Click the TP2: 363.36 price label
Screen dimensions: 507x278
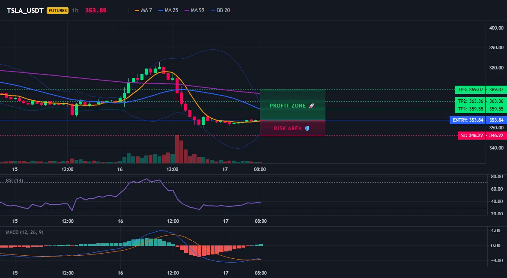[x=471, y=101]
